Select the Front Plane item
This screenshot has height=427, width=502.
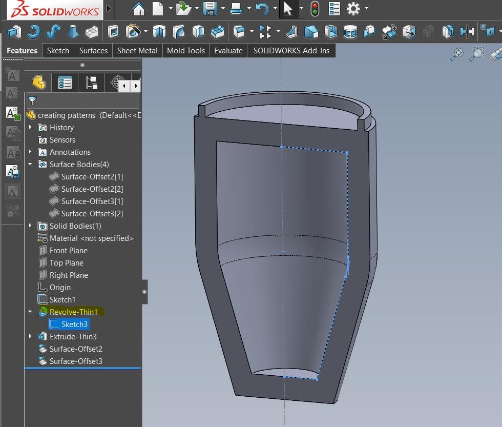(68, 251)
